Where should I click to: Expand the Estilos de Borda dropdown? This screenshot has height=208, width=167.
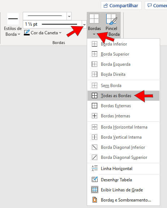click(x=13, y=25)
